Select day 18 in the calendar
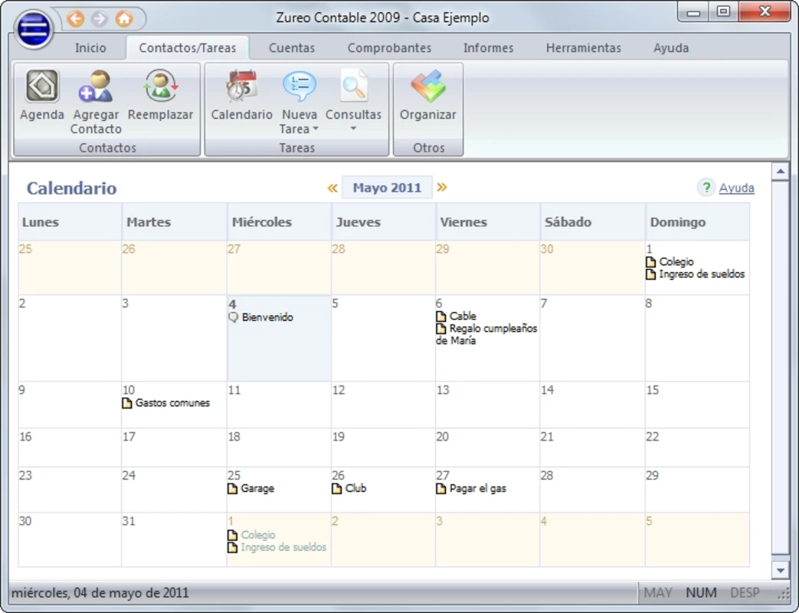 point(279,447)
